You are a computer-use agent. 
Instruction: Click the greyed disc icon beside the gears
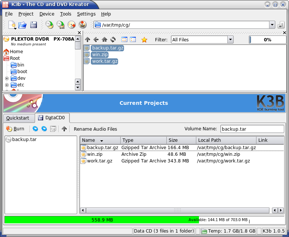(53, 128)
